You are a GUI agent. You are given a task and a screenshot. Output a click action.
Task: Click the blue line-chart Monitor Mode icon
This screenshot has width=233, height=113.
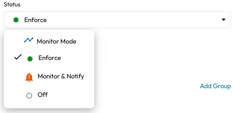tap(29, 40)
